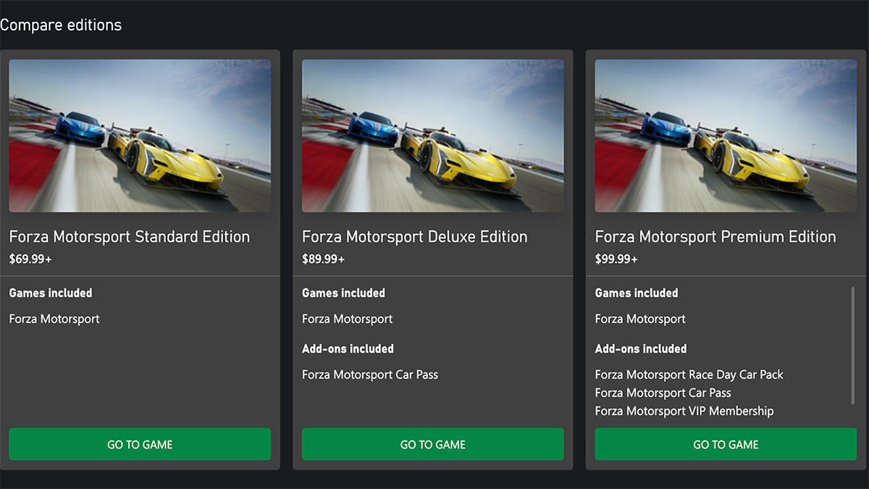Click the $99.99+ Premium Edition price
This screenshot has height=489, width=869.
click(x=616, y=257)
